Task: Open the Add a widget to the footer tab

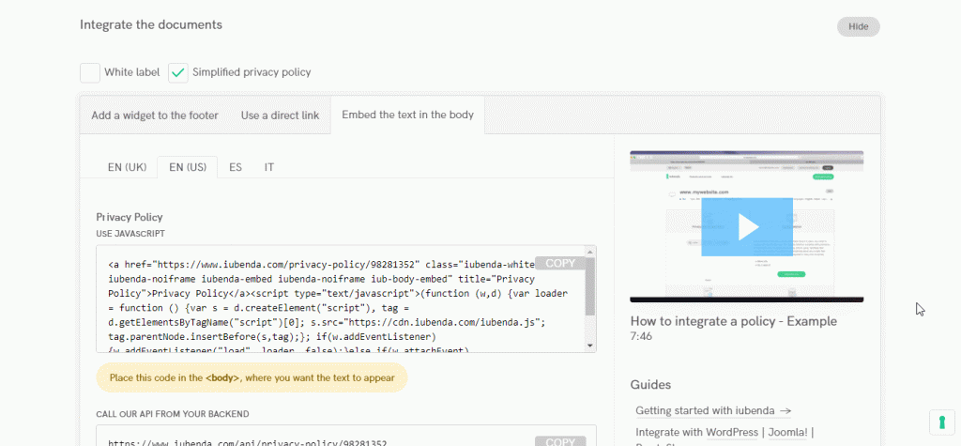Action: pyautogui.click(x=155, y=115)
